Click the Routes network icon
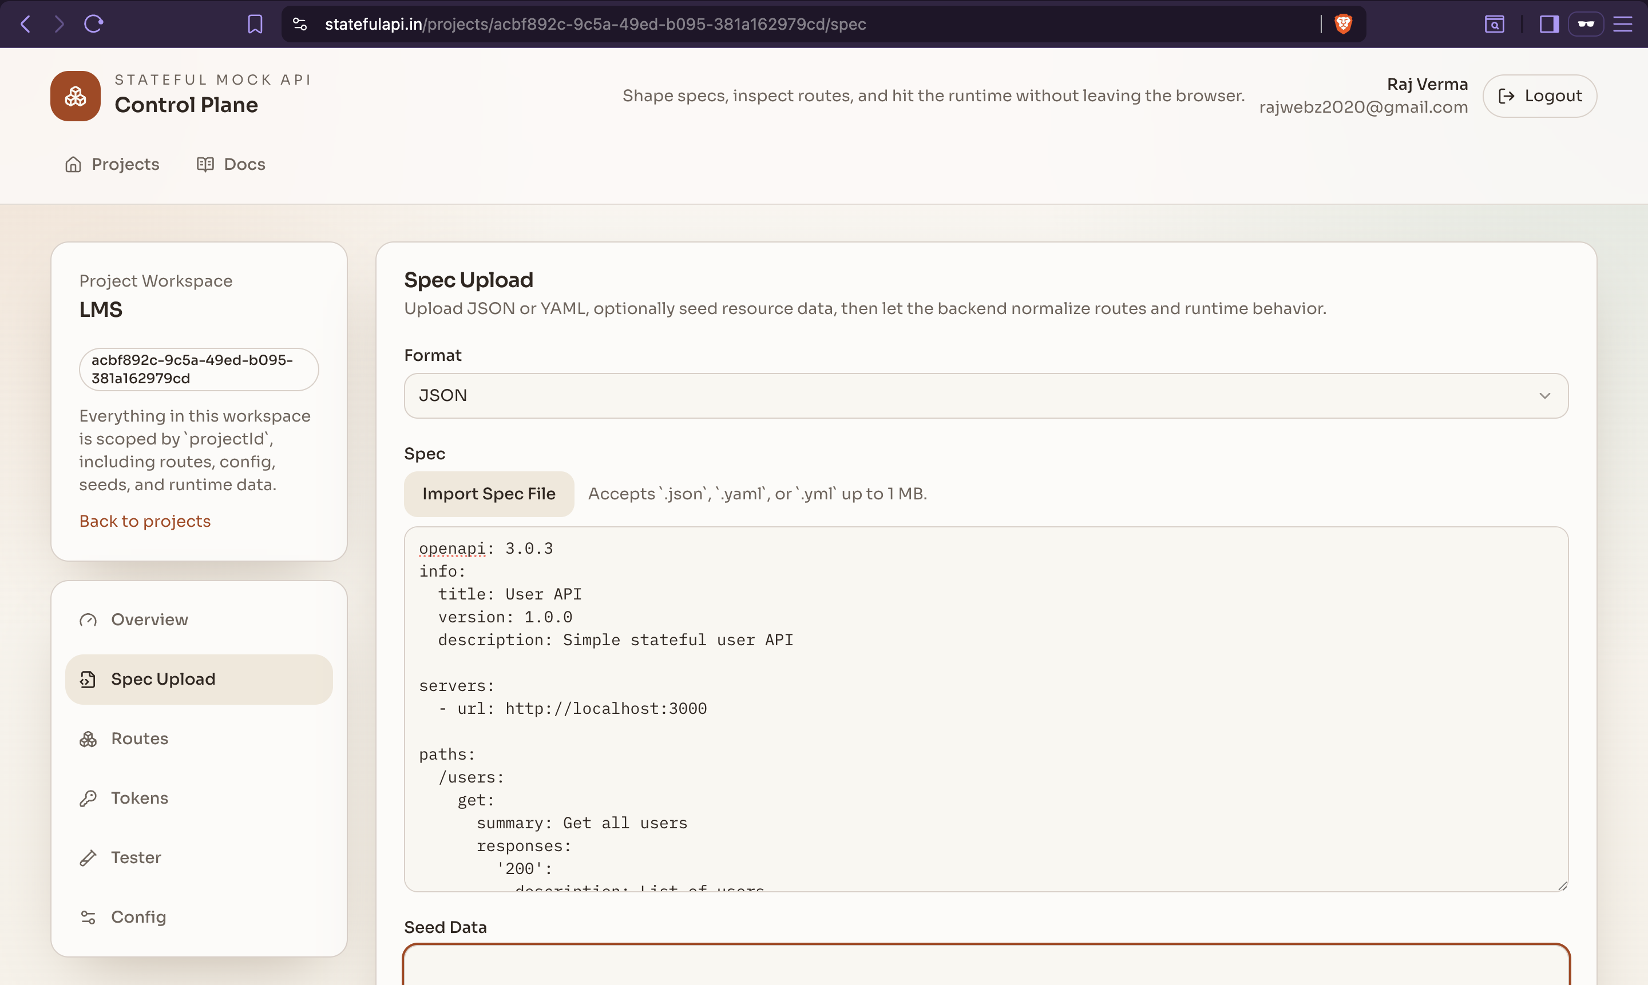The image size is (1648, 985). coord(88,738)
